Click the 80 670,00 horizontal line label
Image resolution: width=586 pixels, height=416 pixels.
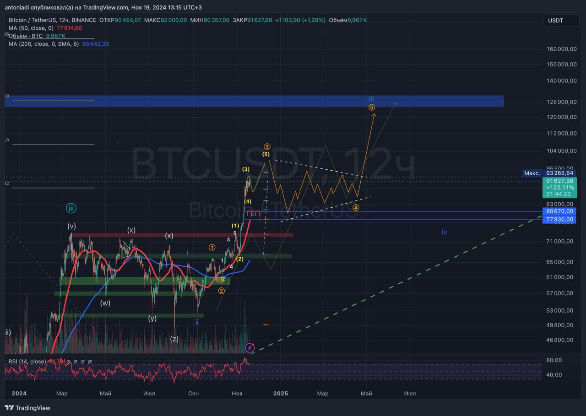pyautogui.click(x=559, y=211)
